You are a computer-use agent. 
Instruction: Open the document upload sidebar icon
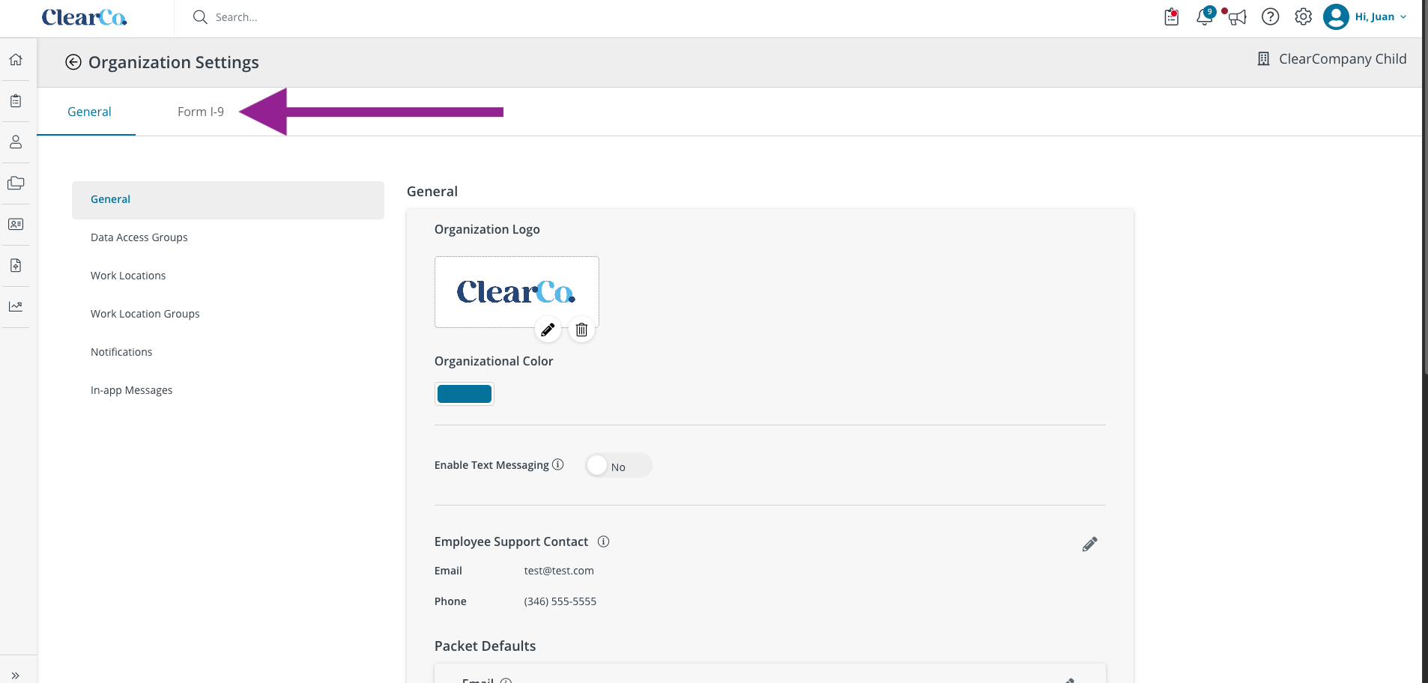click(x=16, y=266)
